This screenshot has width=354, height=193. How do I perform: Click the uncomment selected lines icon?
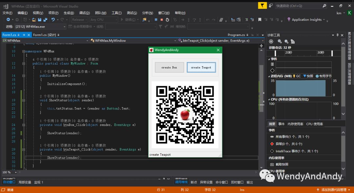pos(252,20)
